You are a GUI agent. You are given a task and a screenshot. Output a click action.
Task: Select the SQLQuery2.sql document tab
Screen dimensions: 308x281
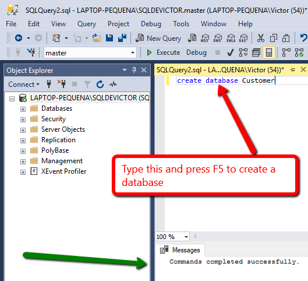pos(220,70)
